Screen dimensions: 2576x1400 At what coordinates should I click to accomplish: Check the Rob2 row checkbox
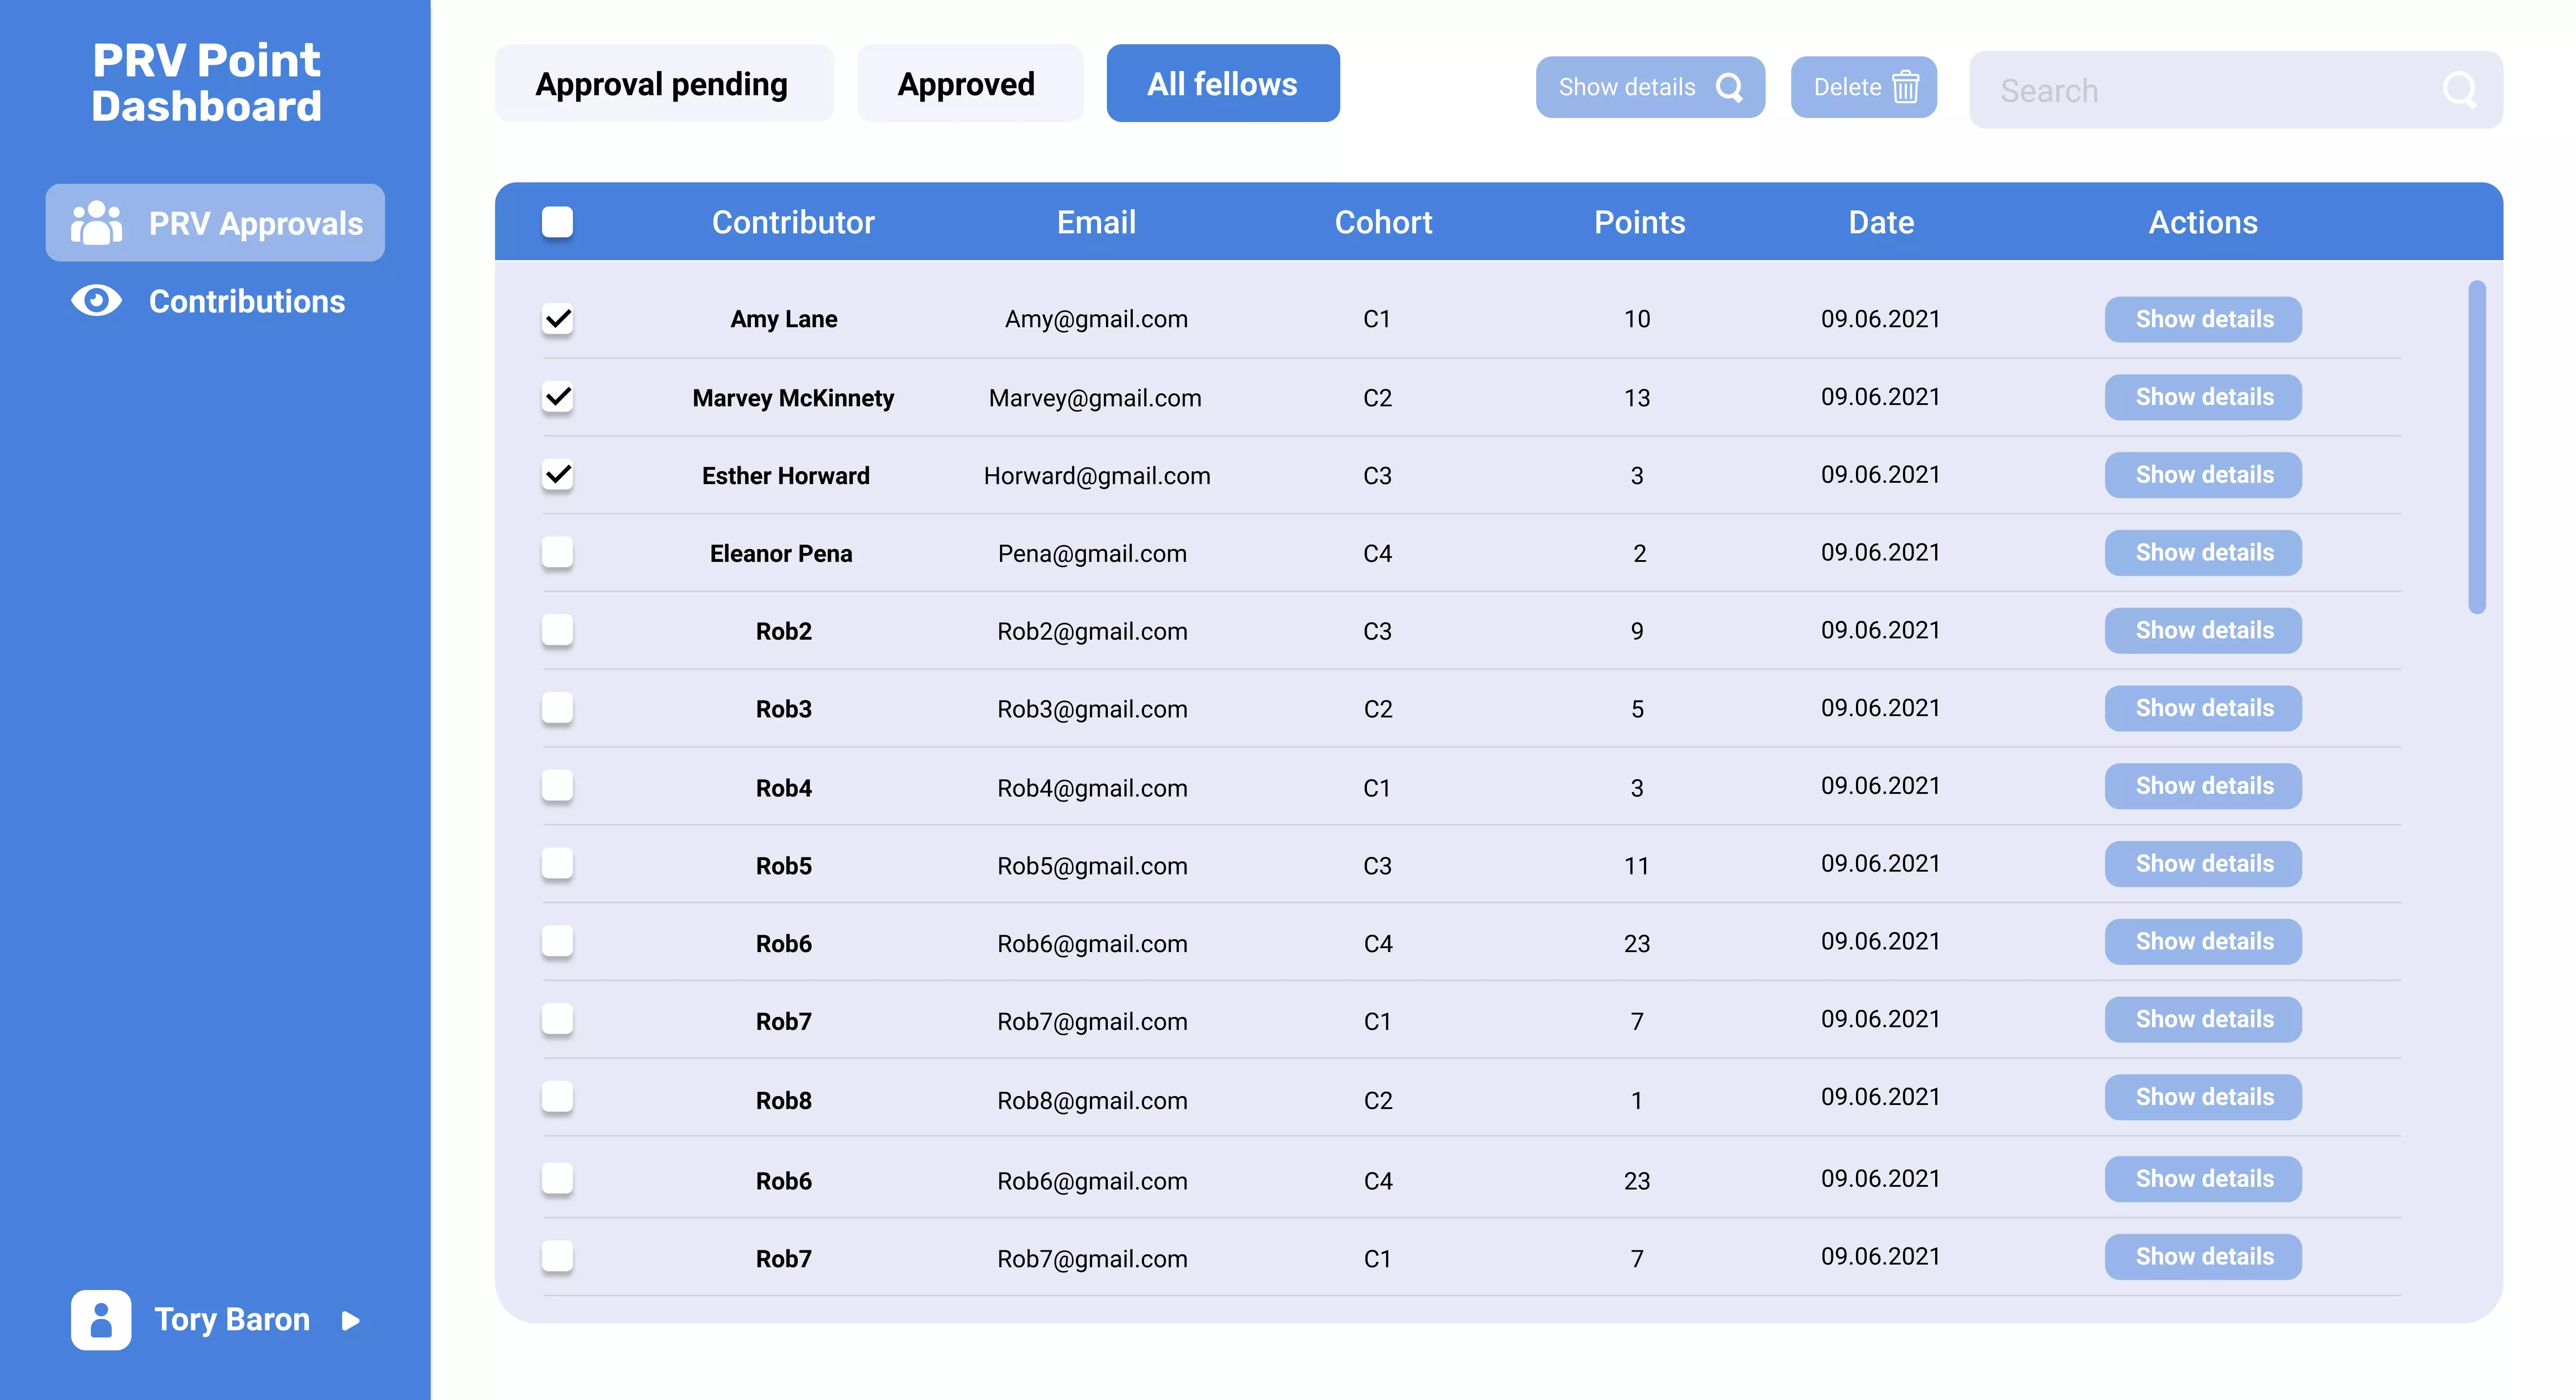click(x=557, y=631)
